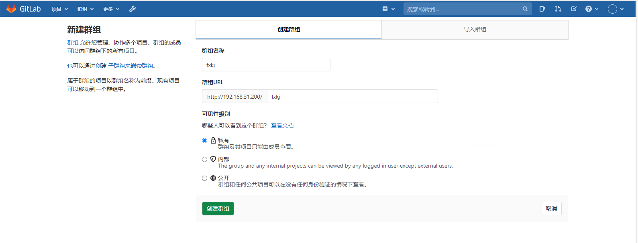Click the globe icon next to 公开
Screen dimensions: 638x243
point(213,178)
